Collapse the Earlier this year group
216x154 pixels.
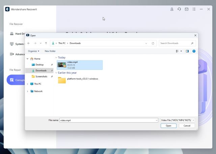[x=56, y=73]
